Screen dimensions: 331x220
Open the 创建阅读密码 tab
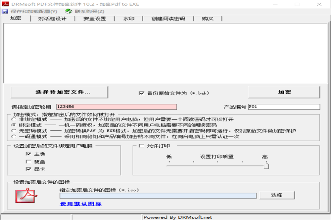click(x=168, y=19)
